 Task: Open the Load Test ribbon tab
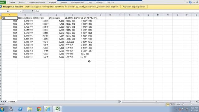110,2
